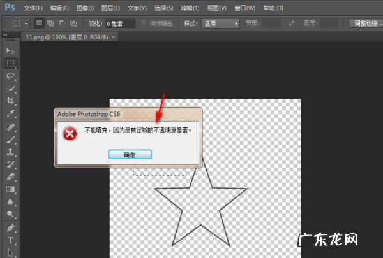Click 确定 in the error dialog
Viewport: 383px width, 258px height.
[129, 154]
